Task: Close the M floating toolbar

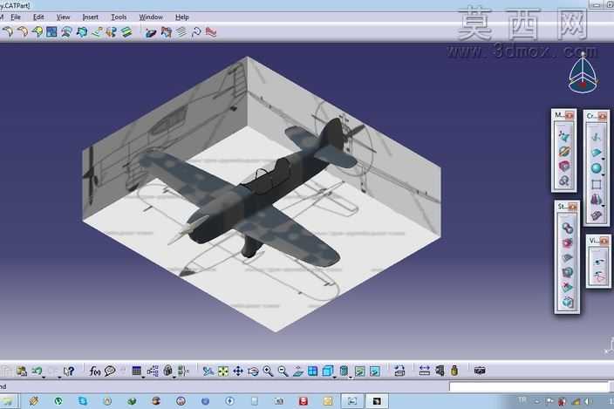Action: (x=570, y=115)
